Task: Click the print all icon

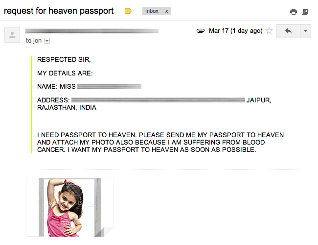Action: pos(293,12)
